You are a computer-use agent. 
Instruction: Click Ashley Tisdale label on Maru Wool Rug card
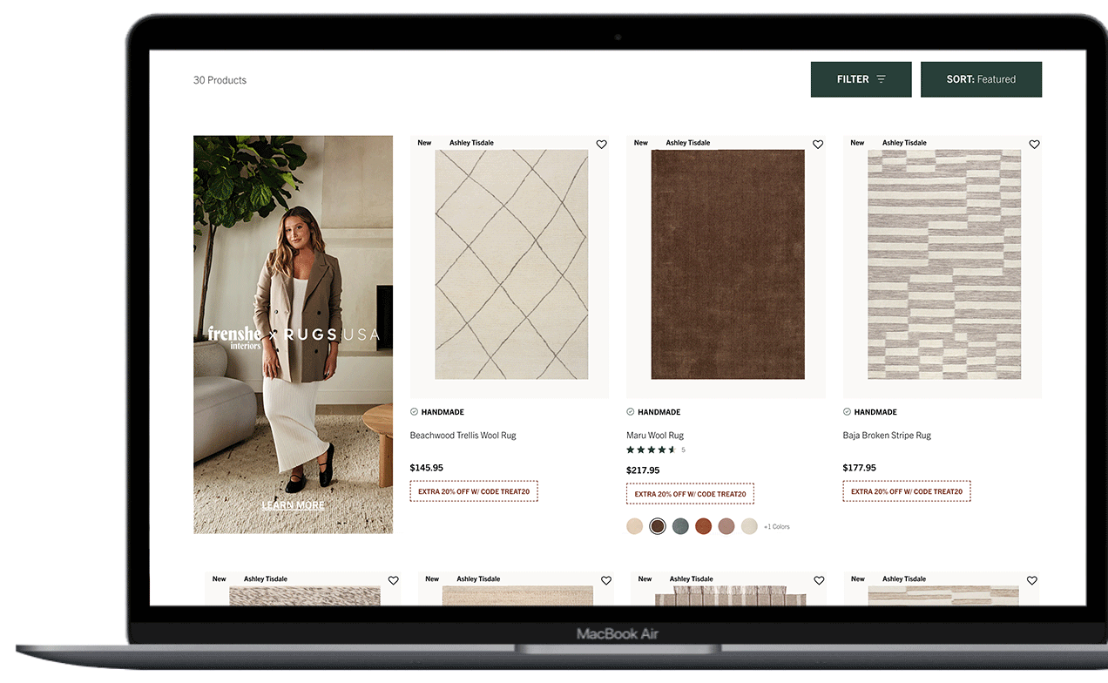688,143
